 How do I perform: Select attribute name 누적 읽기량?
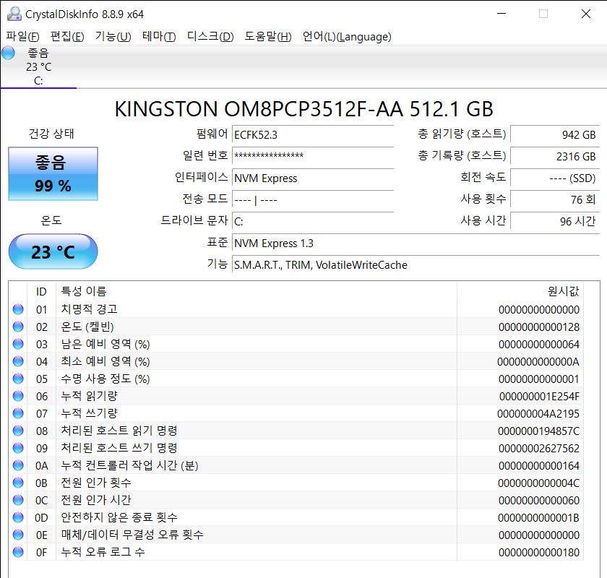point(89,396)
